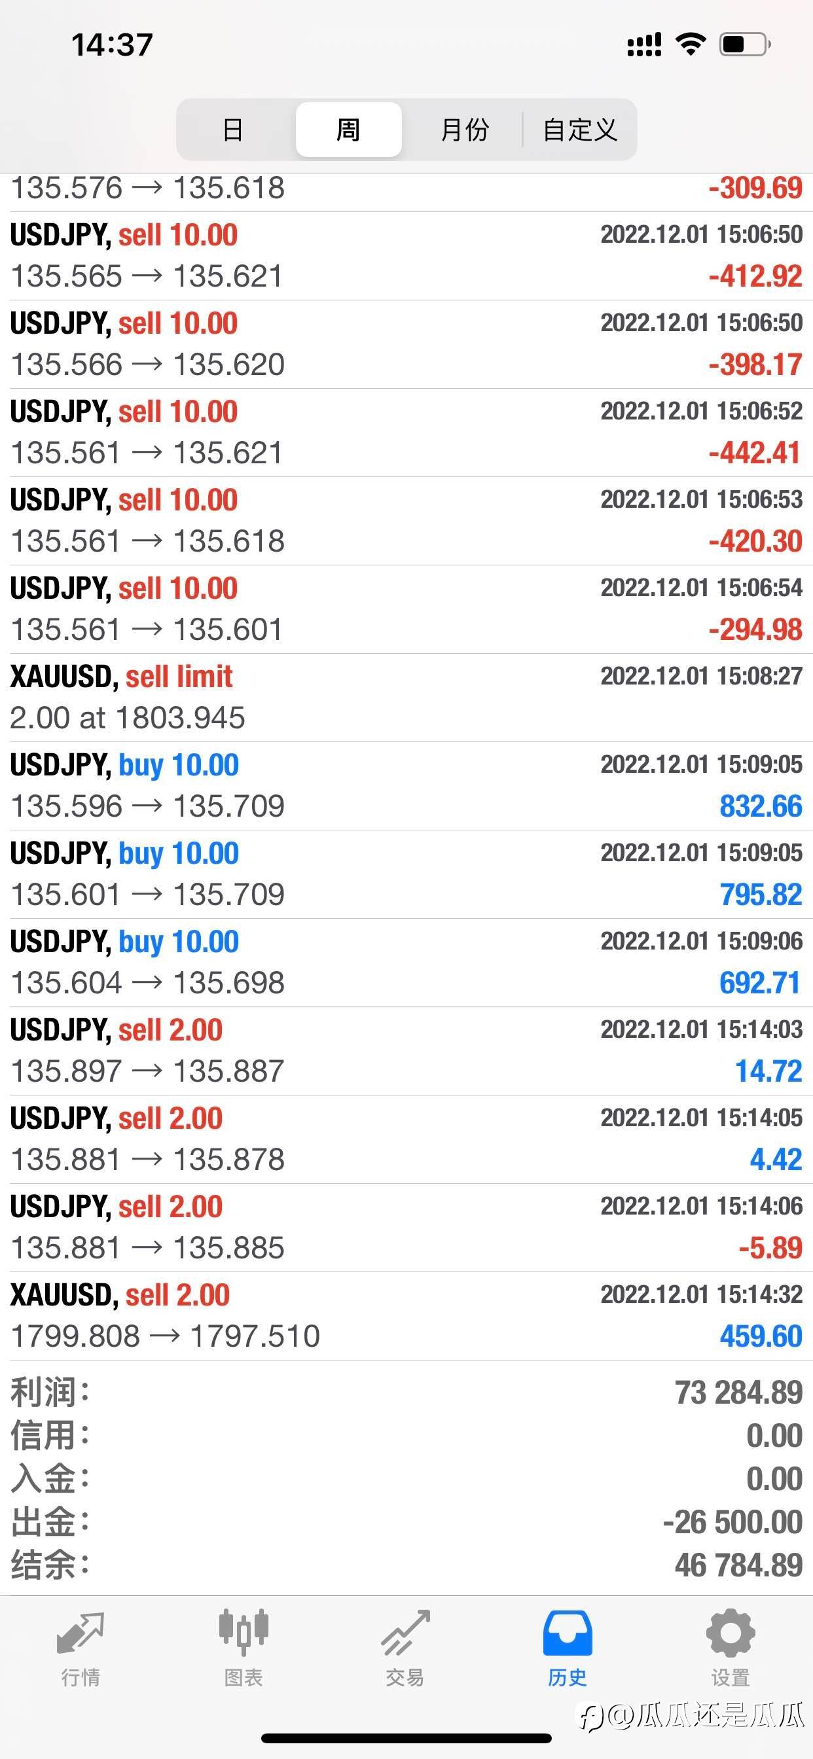Tap the 14:37 status bar clock
813x1759 pixels.
[x=112, y=45]
